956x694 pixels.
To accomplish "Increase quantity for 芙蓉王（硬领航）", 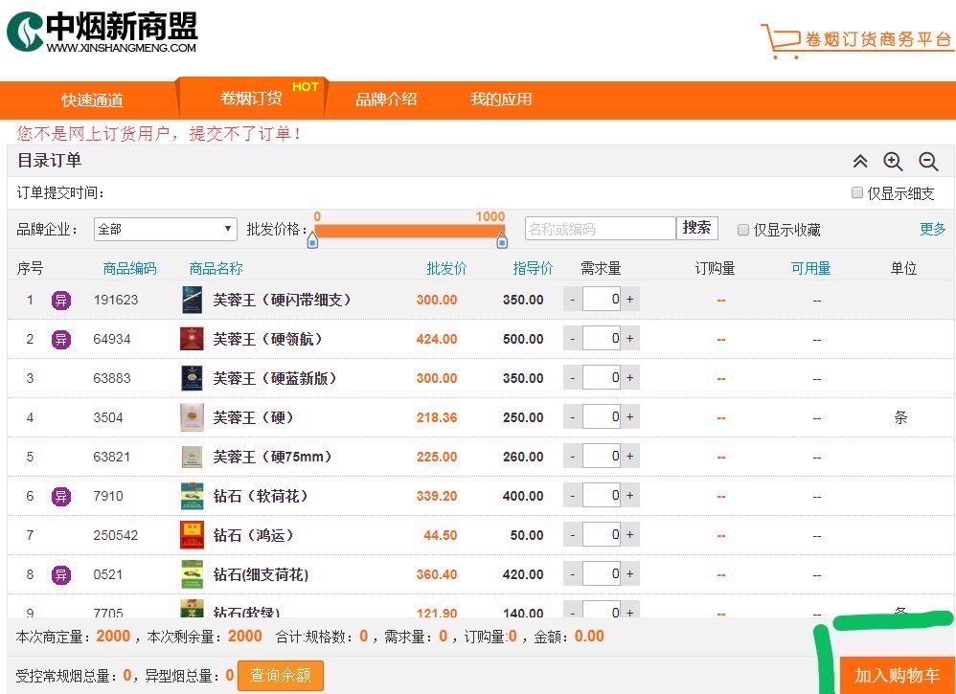I will coord(629,338).
